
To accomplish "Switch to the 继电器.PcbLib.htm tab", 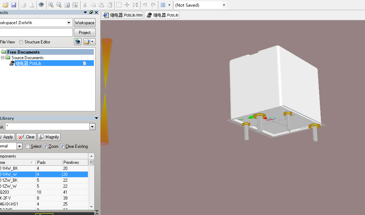I will click(123, 15).
